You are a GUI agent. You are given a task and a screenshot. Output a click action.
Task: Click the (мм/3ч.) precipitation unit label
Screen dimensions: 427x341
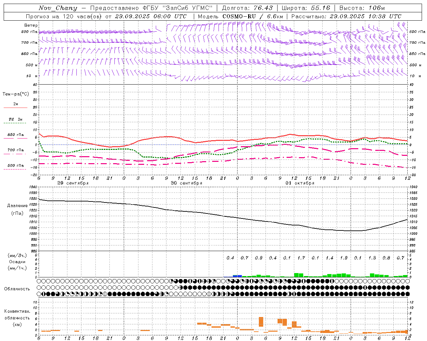point(17,255)
